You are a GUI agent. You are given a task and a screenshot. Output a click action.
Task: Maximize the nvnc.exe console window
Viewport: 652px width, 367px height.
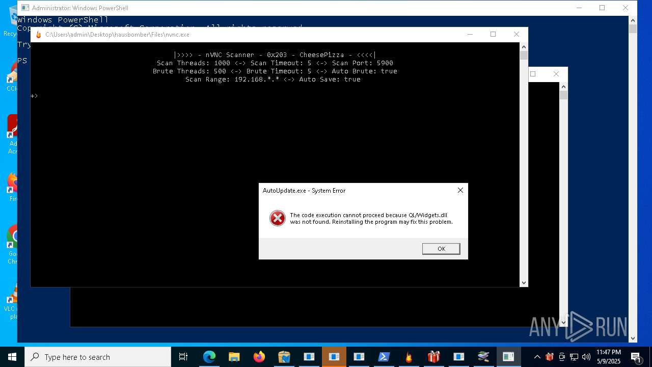tap(493, 34)
